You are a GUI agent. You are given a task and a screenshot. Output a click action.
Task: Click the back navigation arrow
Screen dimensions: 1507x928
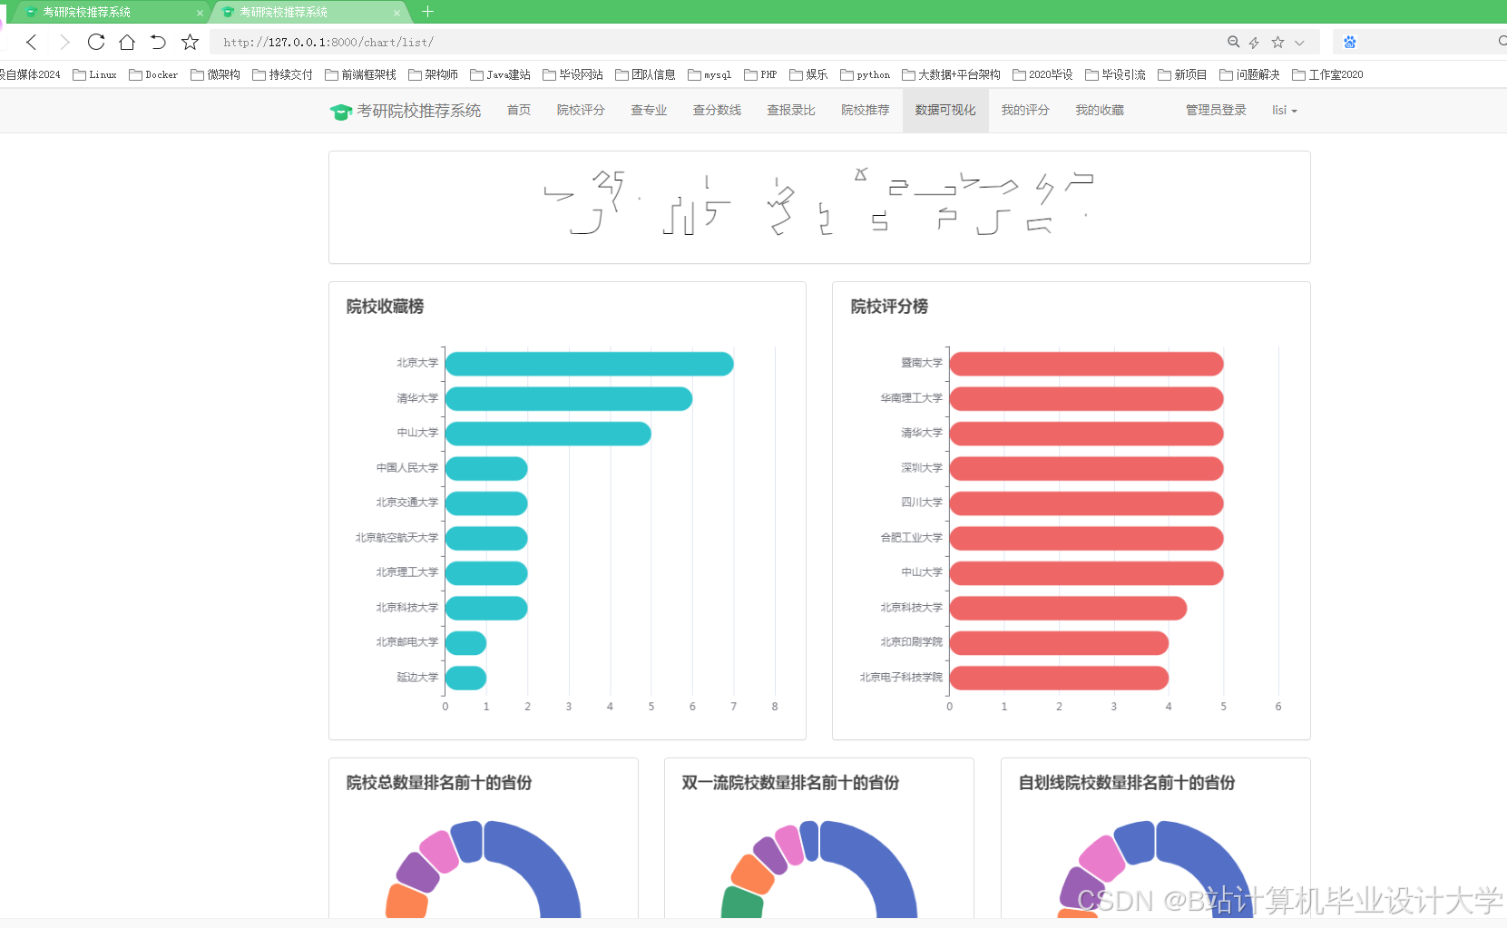pyautogui.click(x=32, y=42)
